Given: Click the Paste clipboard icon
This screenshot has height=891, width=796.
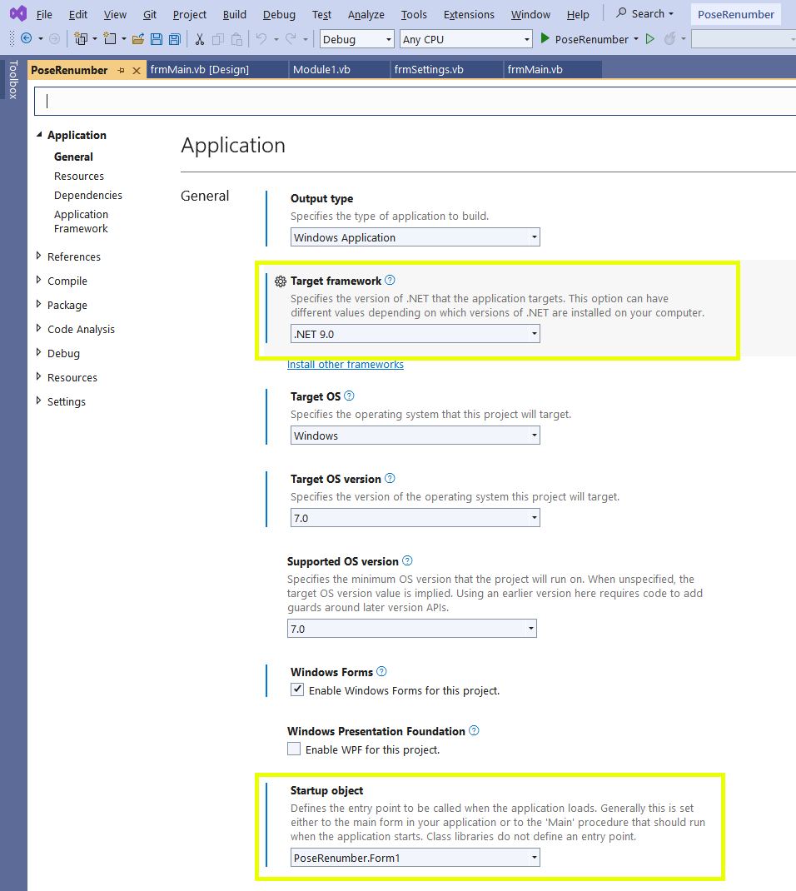Looking at the screenshot, I should tap(236, 38).
